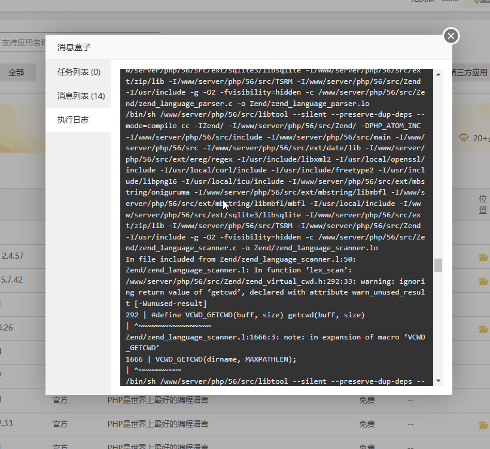Click version text 5.7.42 in background
Screen dimensions: 490x449
12,280
